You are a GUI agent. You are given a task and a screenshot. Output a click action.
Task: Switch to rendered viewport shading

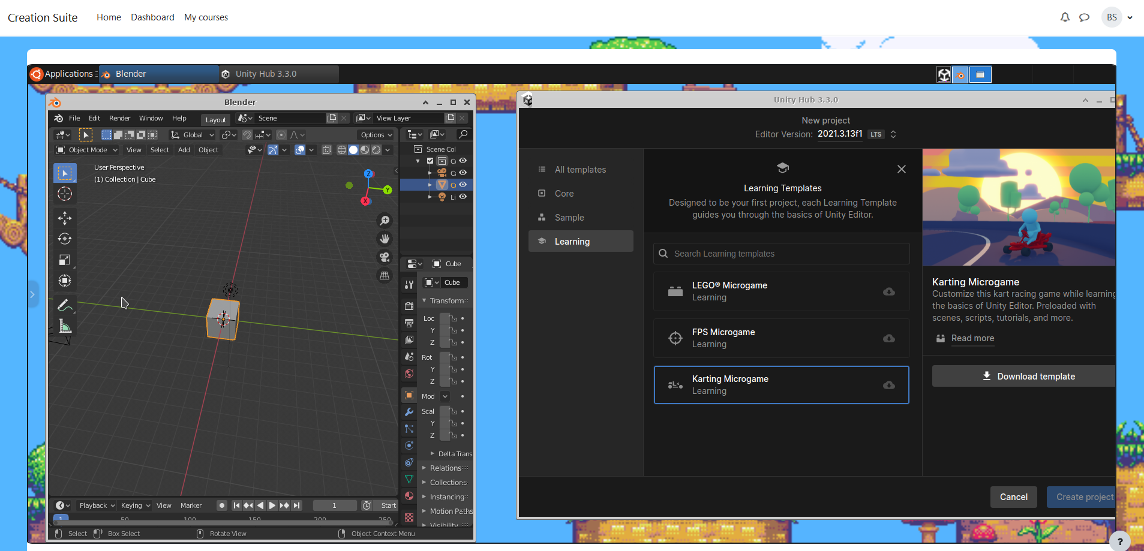tap(376, 150)
